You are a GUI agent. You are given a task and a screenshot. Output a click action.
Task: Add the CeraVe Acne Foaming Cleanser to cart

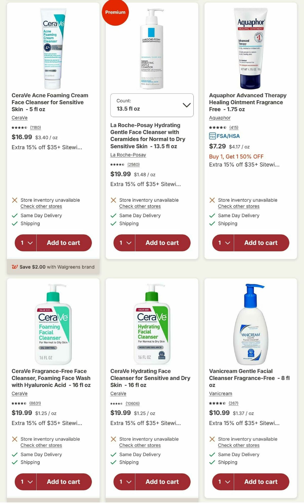64,243
